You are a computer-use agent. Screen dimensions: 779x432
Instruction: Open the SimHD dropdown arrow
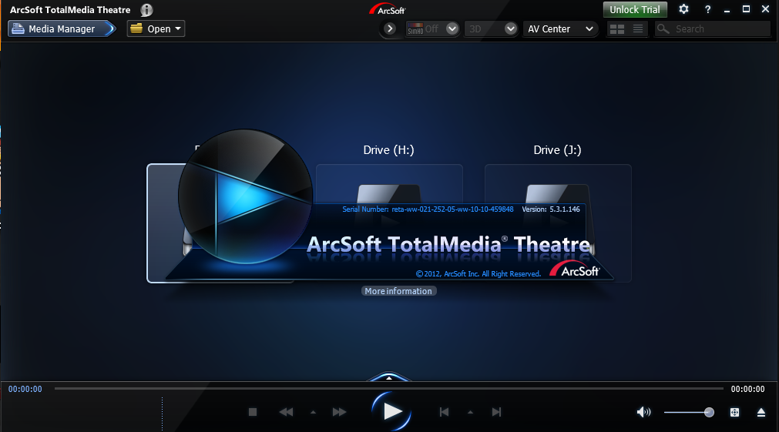point(452,28)
